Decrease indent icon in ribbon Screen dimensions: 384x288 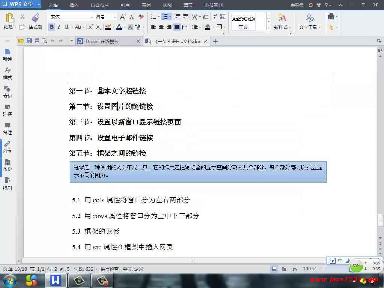178,16
